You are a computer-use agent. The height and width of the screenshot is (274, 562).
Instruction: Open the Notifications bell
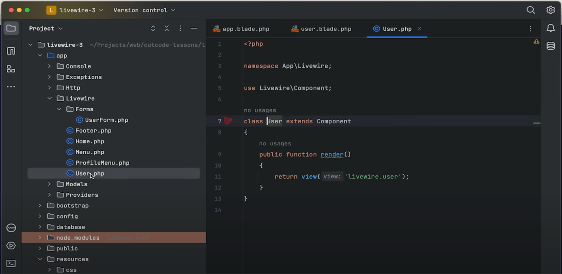click(x=551, y=28)
